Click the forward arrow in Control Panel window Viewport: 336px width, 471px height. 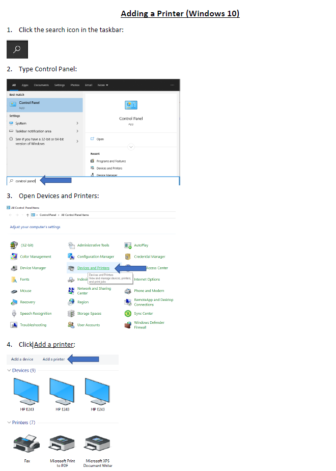coord(17,215)
